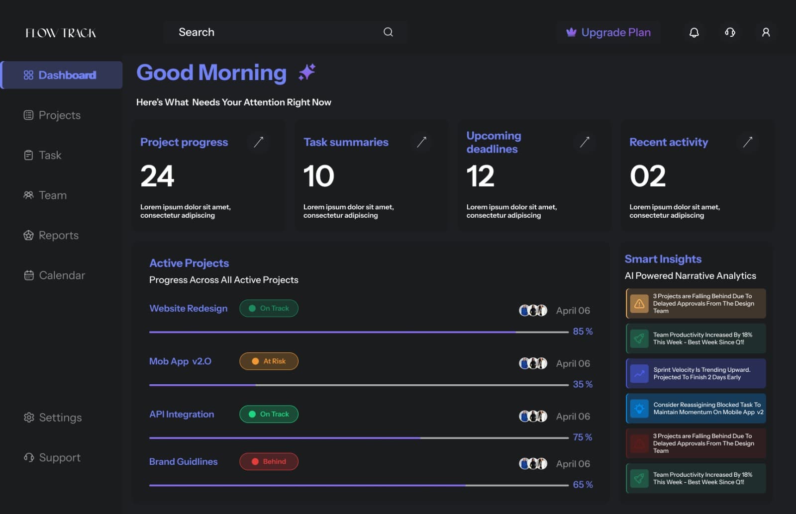
Task: Click the Team people icon in sidebar
Action: point(28,195)
